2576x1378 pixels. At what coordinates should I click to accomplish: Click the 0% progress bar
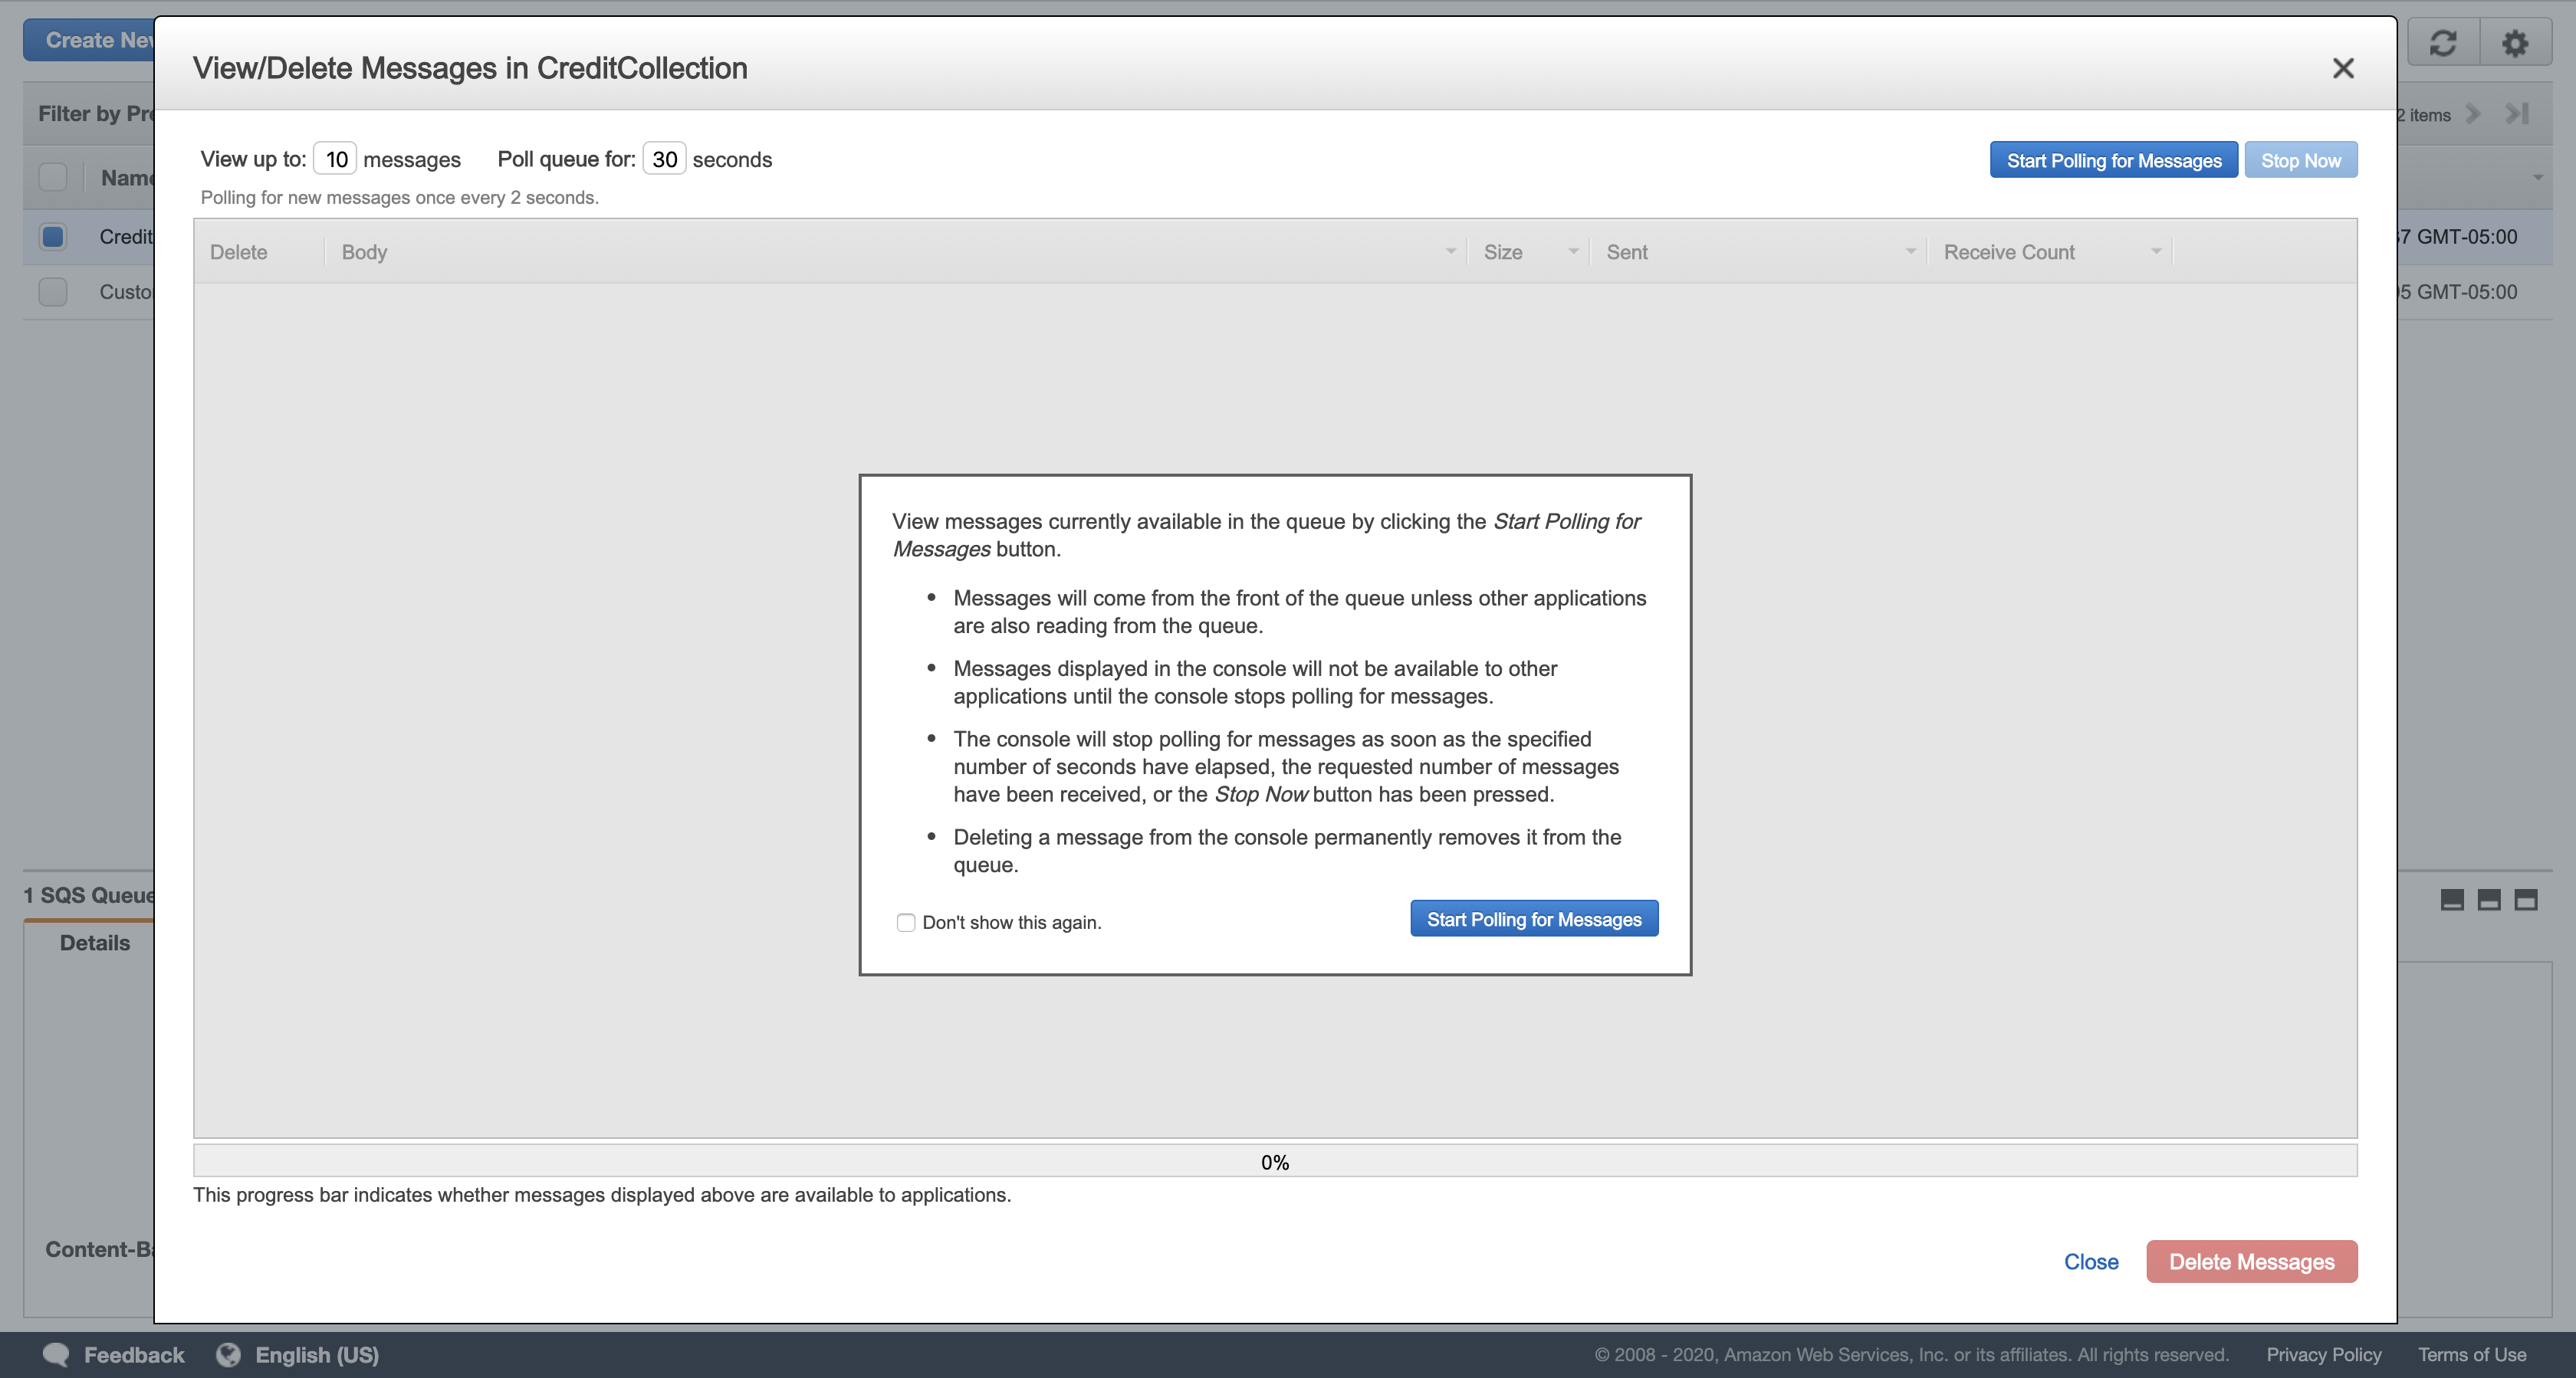coord(1274,1162)
